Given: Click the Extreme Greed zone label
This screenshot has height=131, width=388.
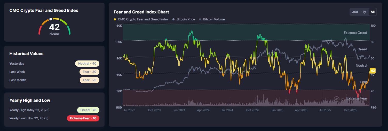Looking at the screenshot, I should (355, 33).
